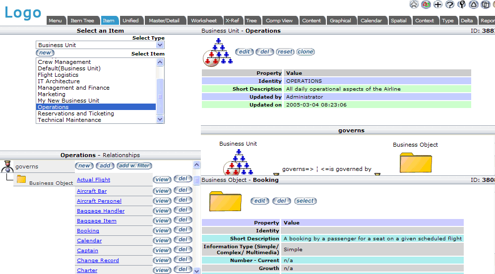Screen dimensions: 495x274
Task: Click the overlapping squares icon
Action: [486, 4]
